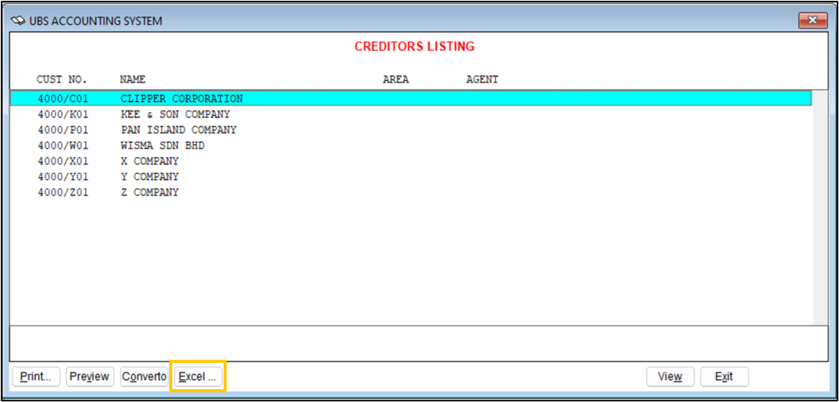This screenshot has width=839, height=402.
Task: Click the AGENT column header
Action: (482, 79)
